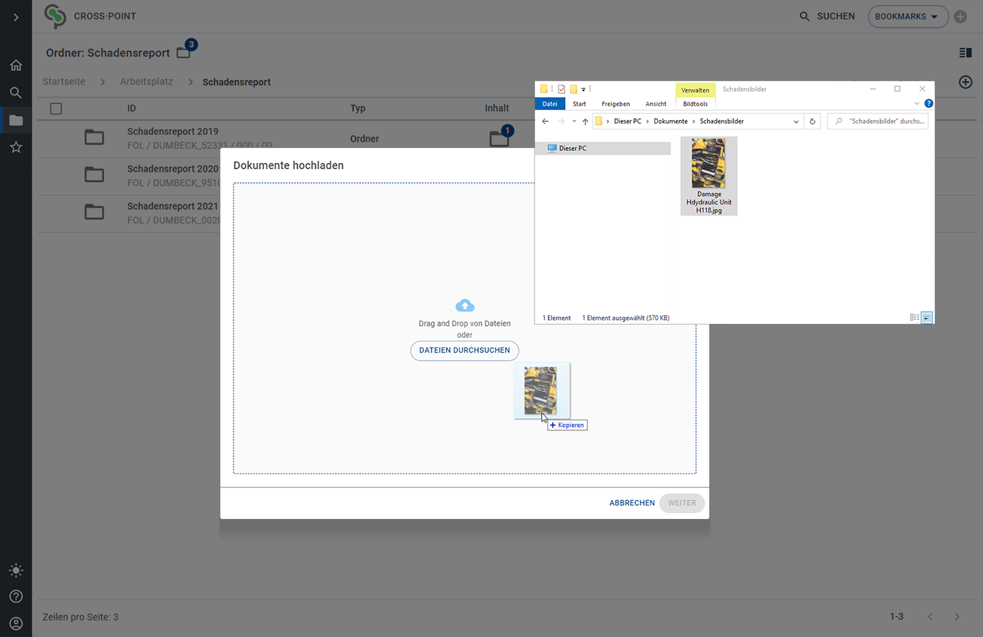Switch Explorer to details list view
Image resolution: width=983 pixels, height=637 pixels.
coord(914,318)
